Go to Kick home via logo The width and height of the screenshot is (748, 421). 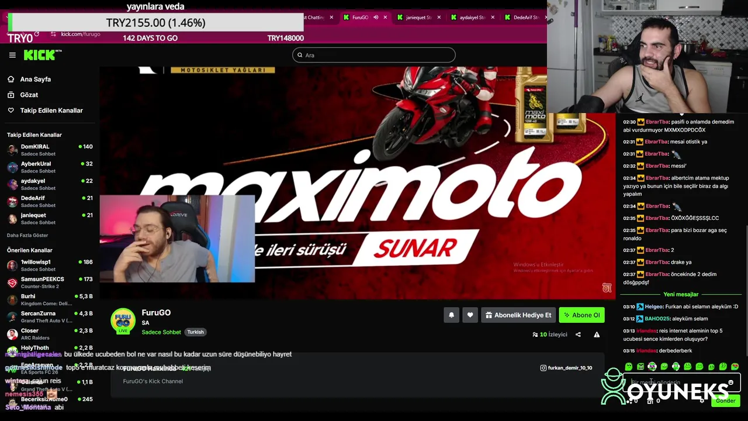[x=42, y=55]
